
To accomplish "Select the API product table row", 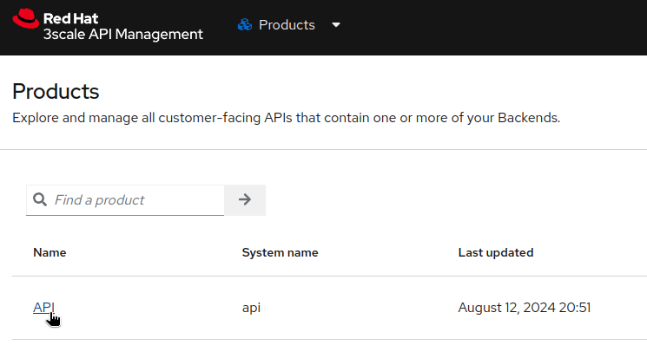I will coord(365,308).
